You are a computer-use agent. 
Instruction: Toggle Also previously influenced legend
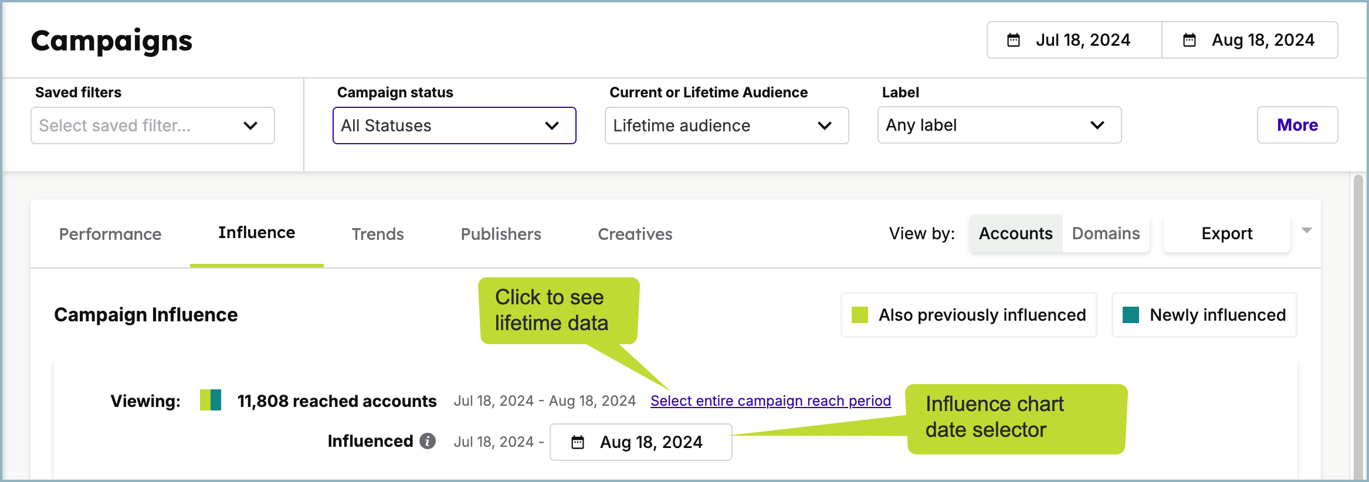click(x=968, y=315)
